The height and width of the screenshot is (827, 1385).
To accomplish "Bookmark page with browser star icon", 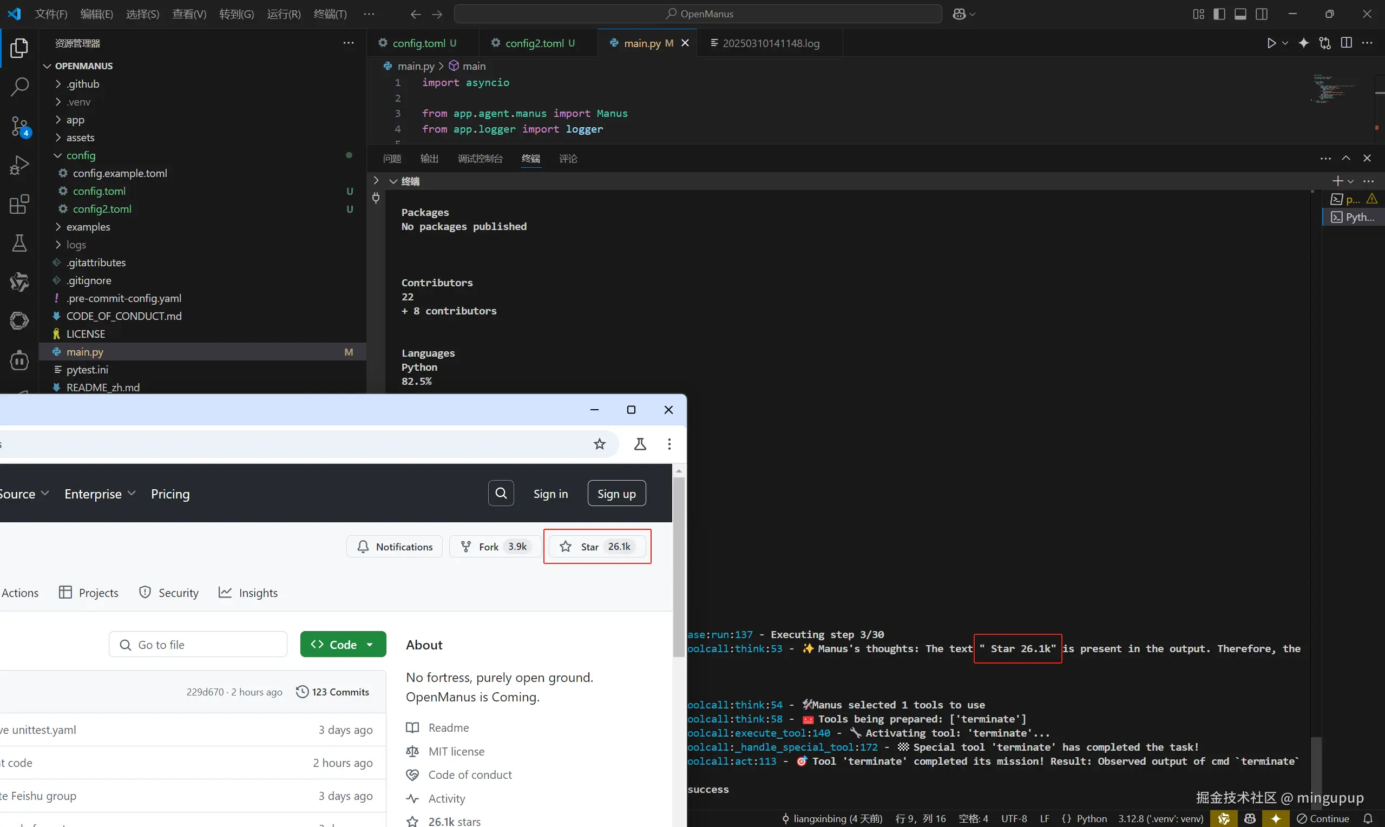I will tap(600, 444).
